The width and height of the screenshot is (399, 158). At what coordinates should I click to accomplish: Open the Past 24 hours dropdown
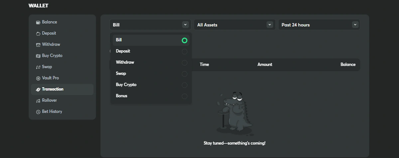tap(319, 25)
